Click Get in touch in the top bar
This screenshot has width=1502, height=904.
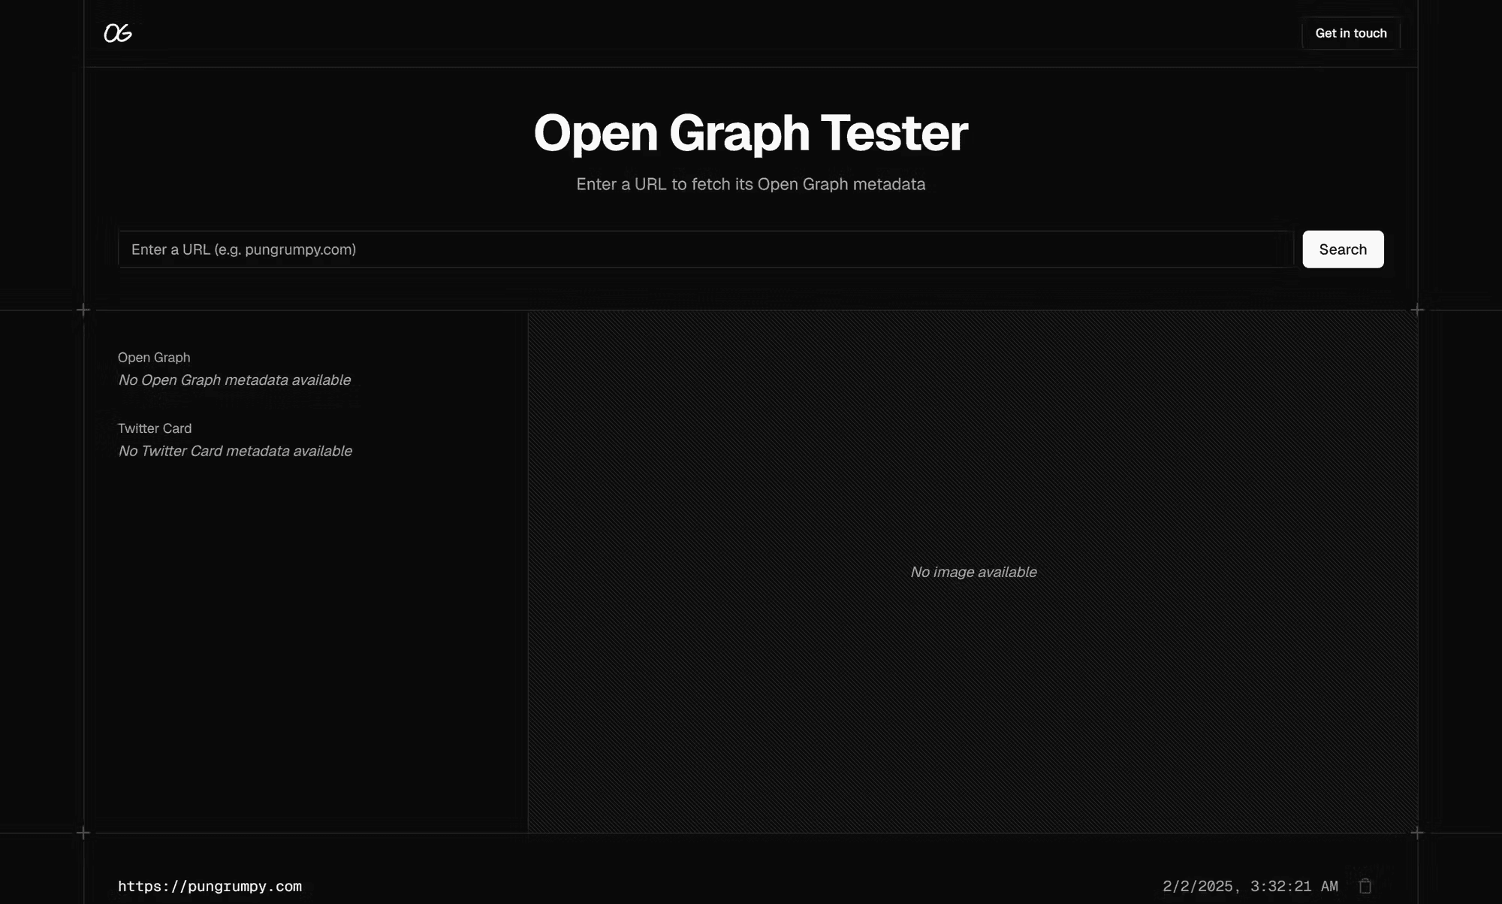pyautogui.click(x=1350, y=33)
